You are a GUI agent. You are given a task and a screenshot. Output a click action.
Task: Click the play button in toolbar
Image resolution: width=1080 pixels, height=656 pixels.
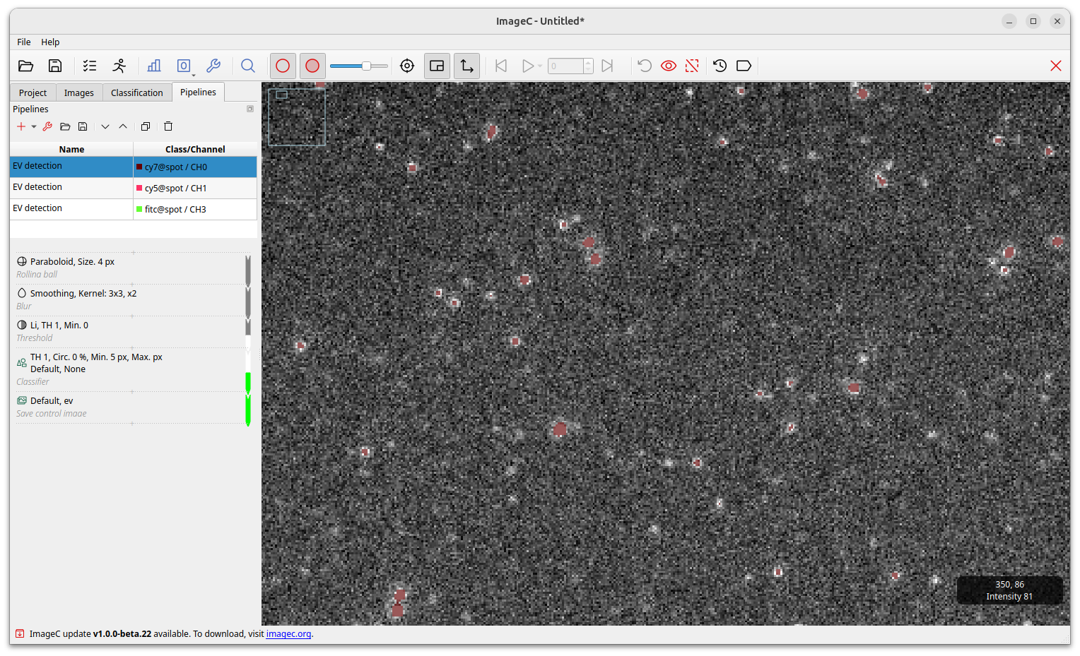527,66
